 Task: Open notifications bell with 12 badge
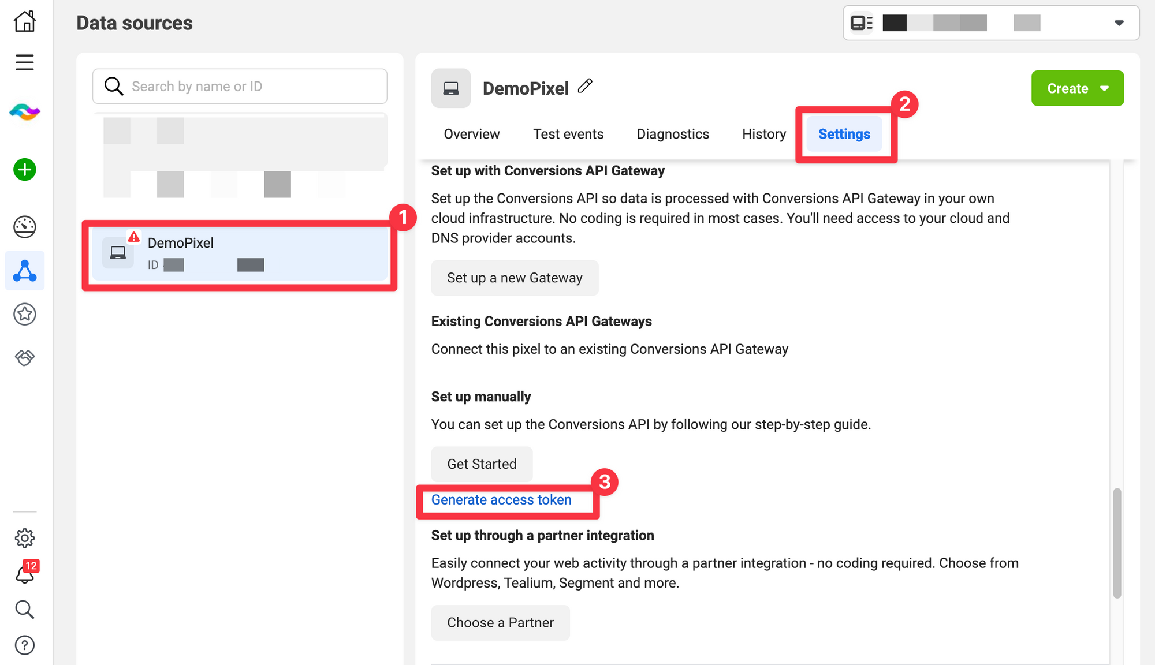25,574
